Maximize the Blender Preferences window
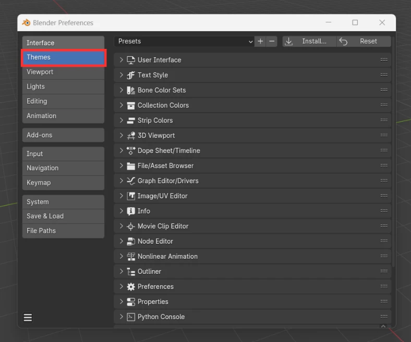 (x=355, y=23)
